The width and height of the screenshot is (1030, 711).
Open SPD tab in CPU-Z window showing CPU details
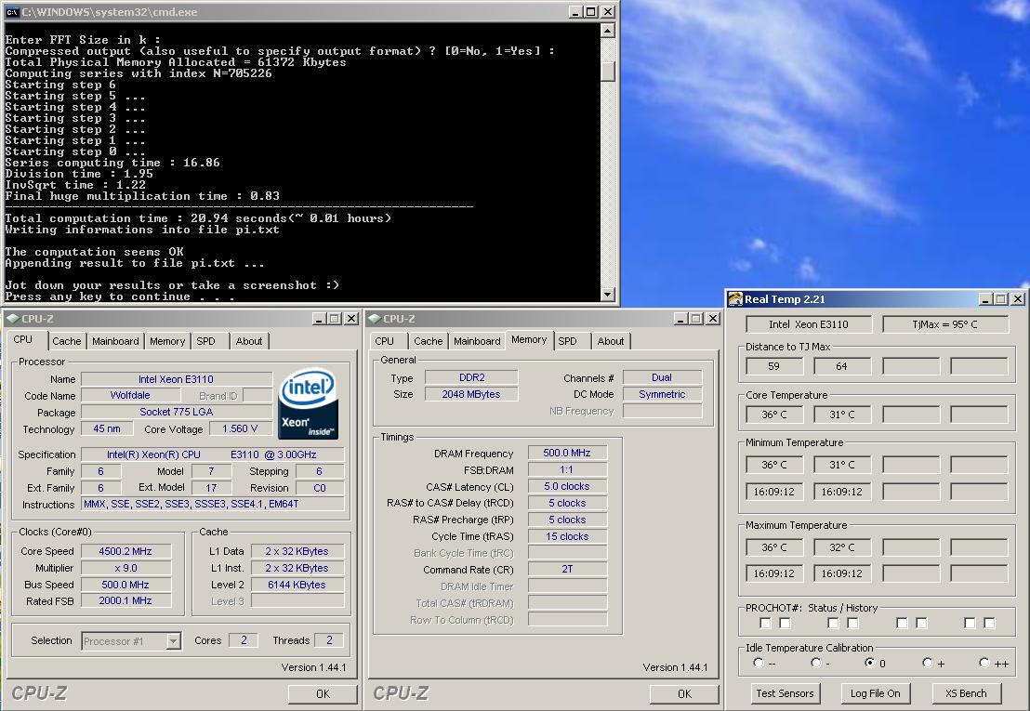click(x=206, y=341)
